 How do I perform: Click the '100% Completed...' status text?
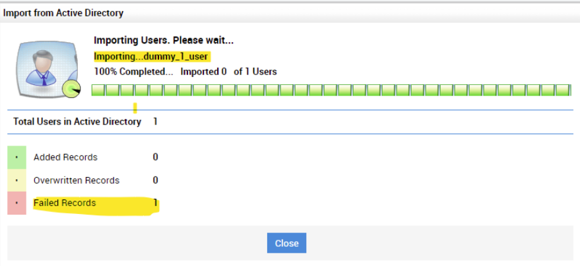(x=134, y=71)
